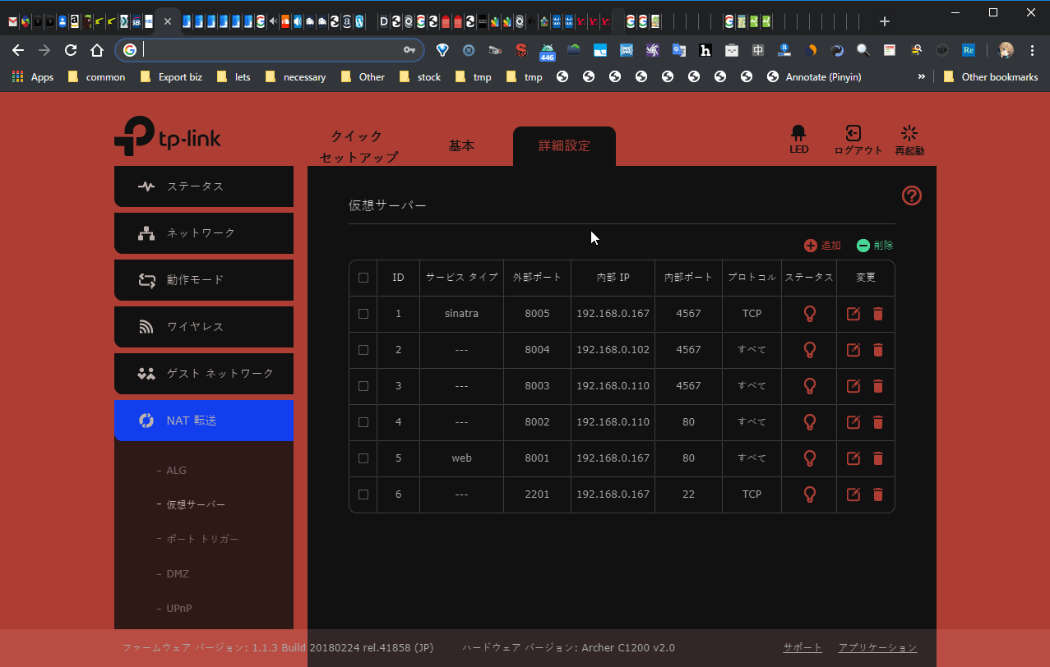
Task: Expand the ネットワーク sidebar section
Action: pos(204,233)
